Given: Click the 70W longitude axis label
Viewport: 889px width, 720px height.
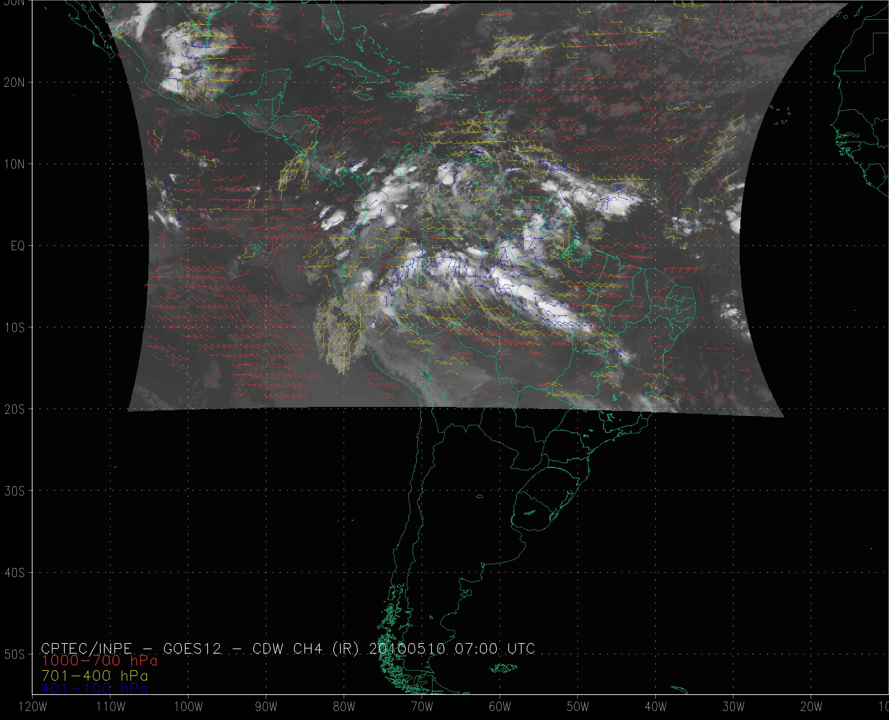Looking at the screenshot, I should (x=422, y=707).
